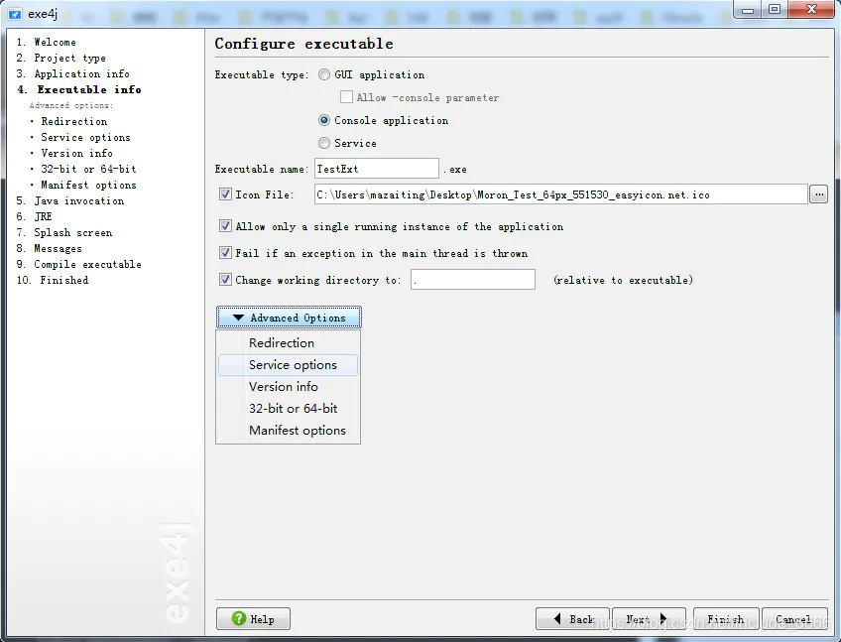Open Version info in the sidebar
Screen dimensions: 841x642
point(76,153)
